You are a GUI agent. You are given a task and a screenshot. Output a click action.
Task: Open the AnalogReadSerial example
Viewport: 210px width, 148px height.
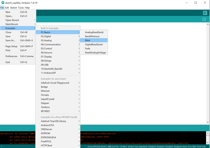click(94, 32)
